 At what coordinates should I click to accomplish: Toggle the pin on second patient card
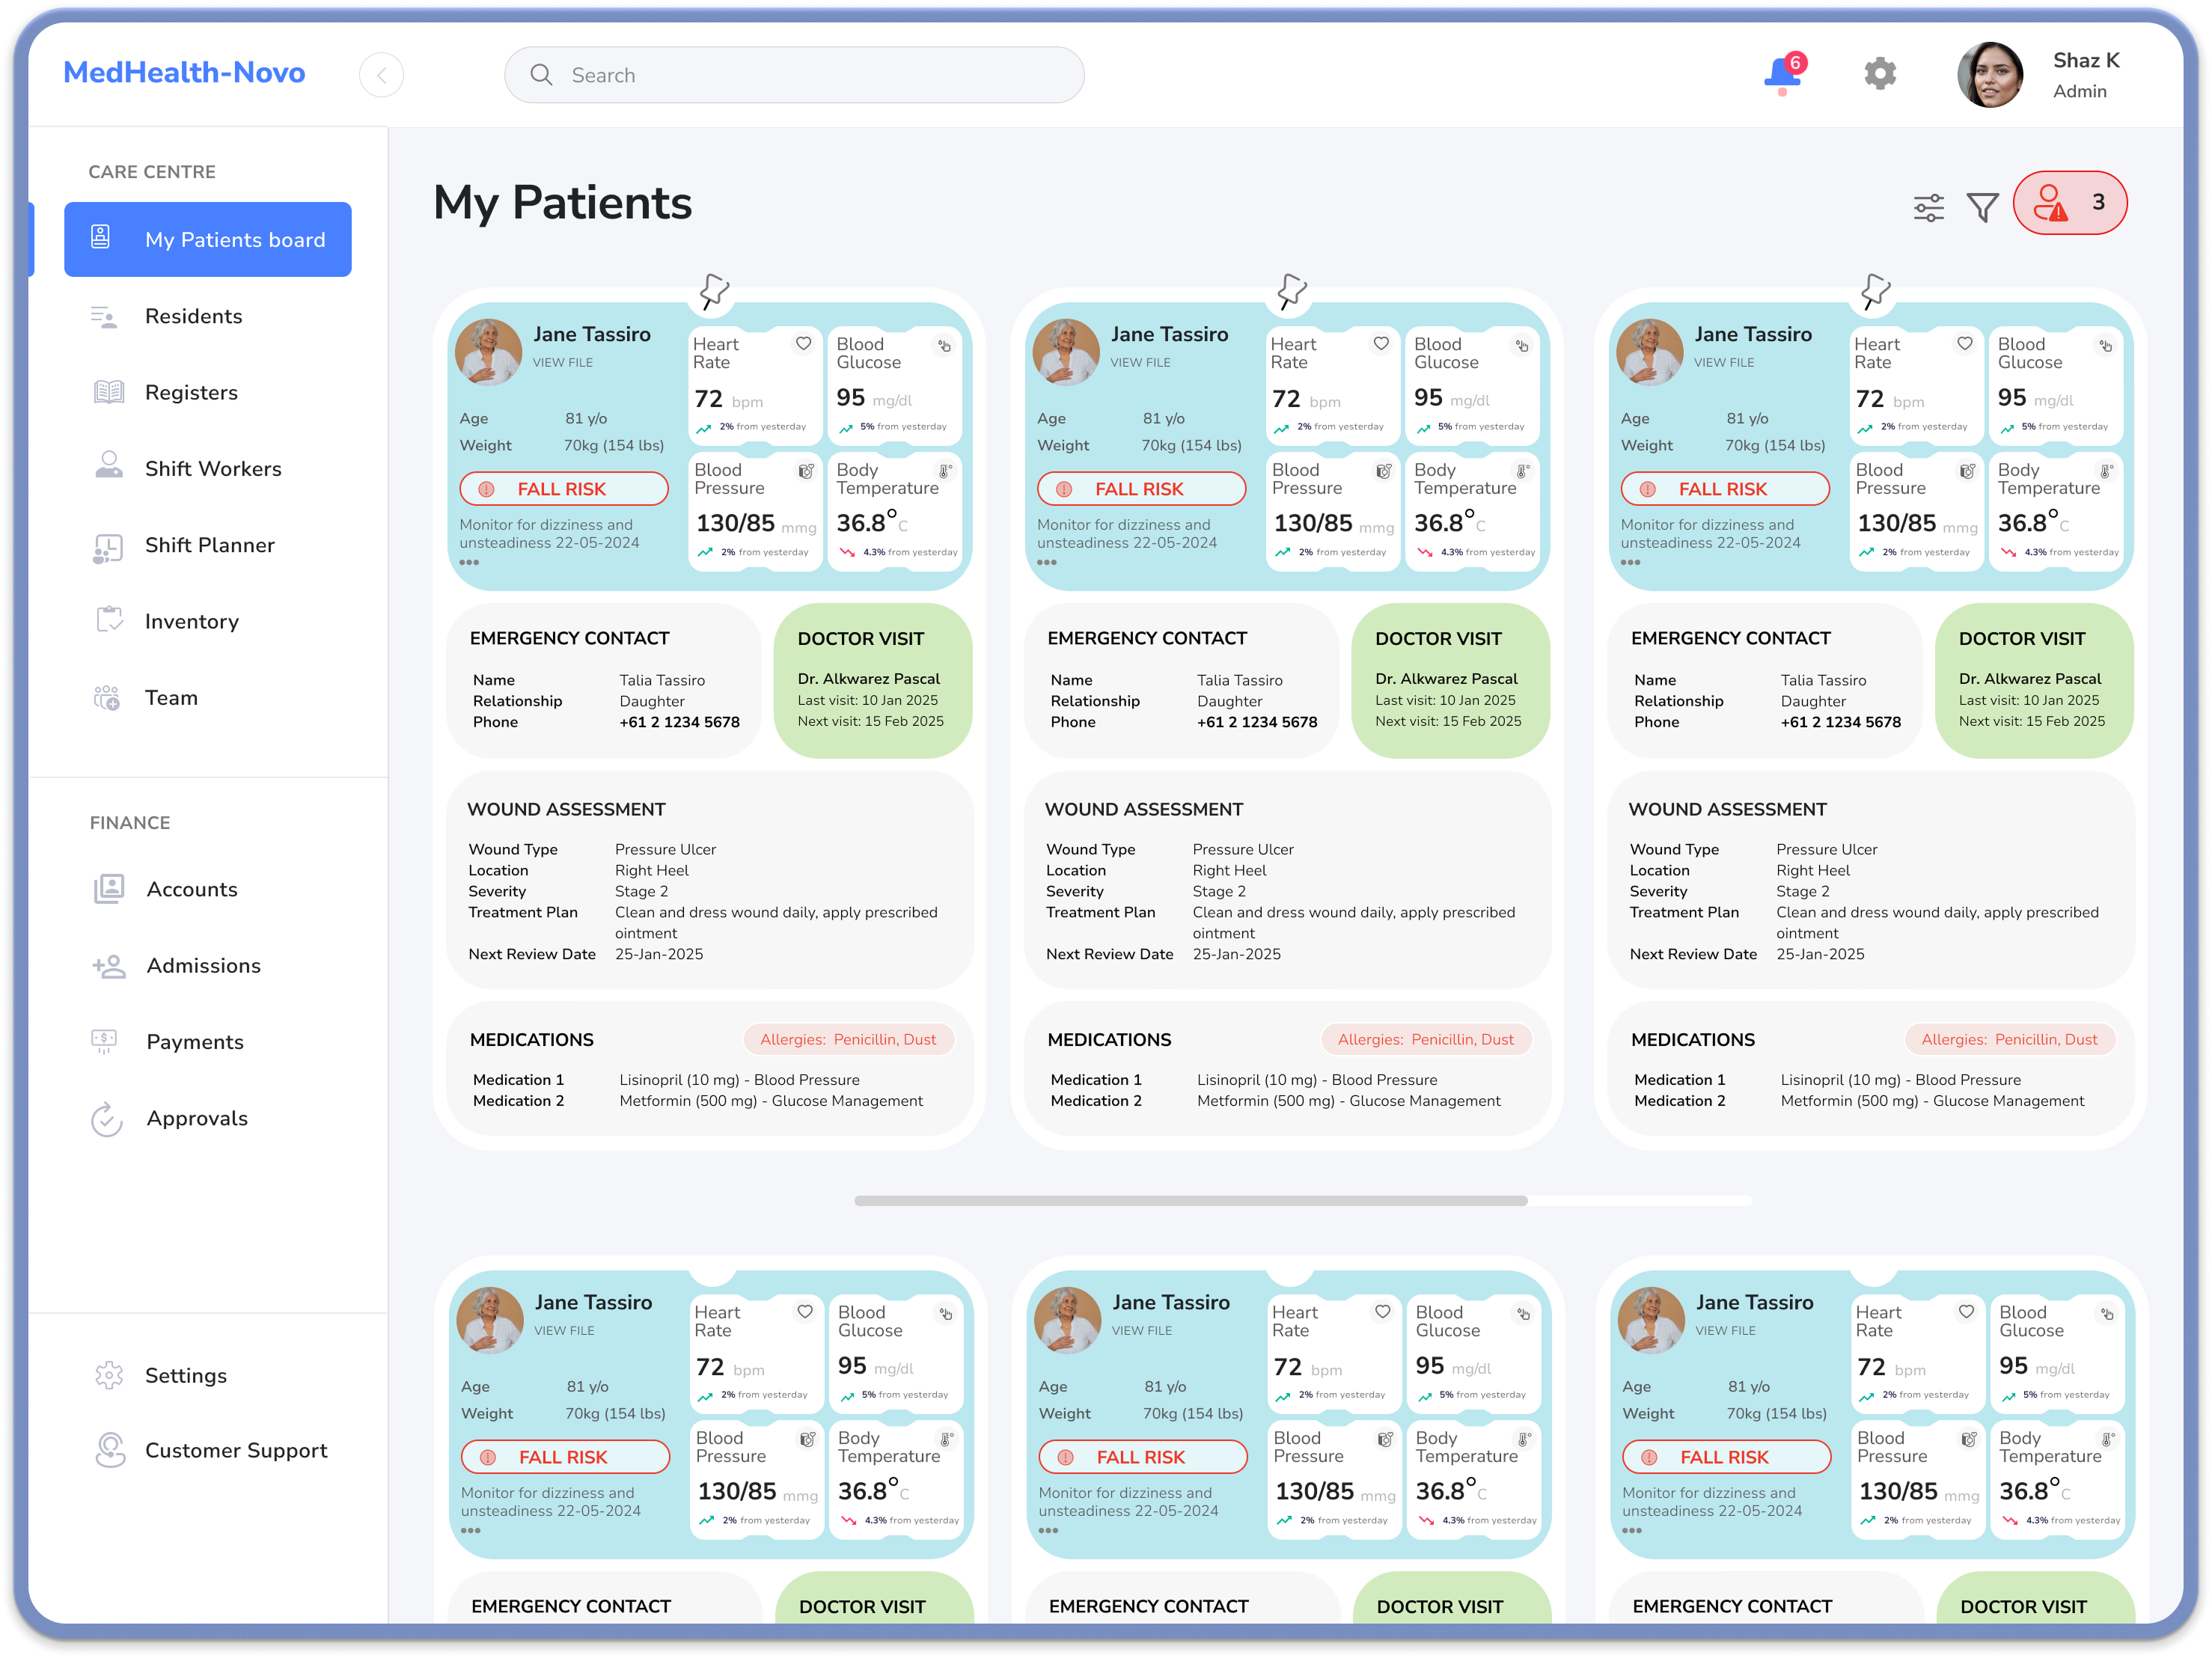click(x=1292, y=291)
